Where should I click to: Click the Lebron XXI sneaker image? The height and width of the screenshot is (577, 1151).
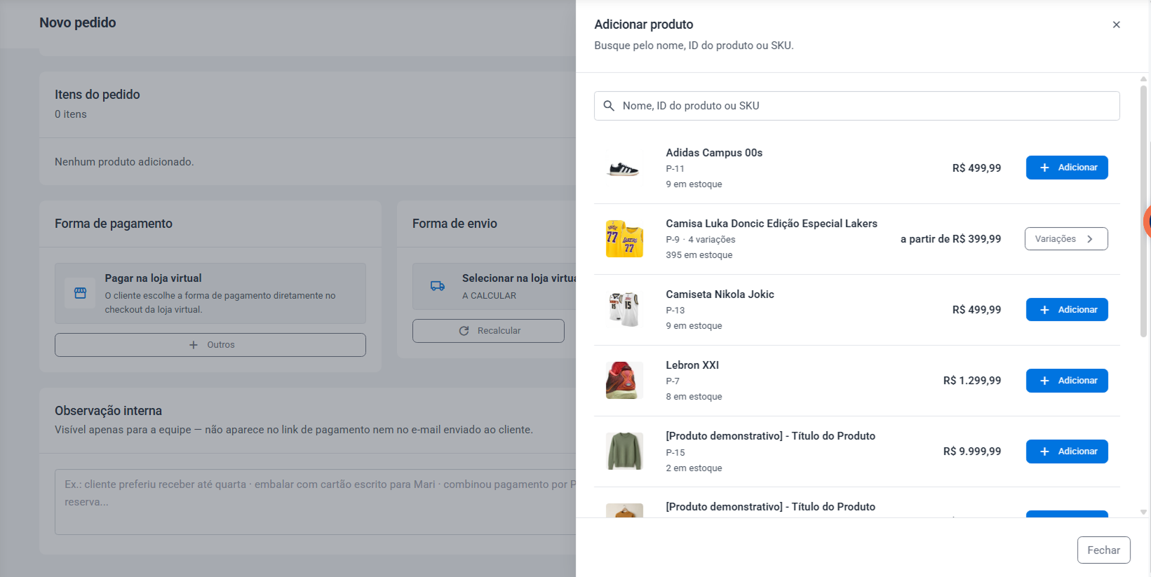(624, 381)
